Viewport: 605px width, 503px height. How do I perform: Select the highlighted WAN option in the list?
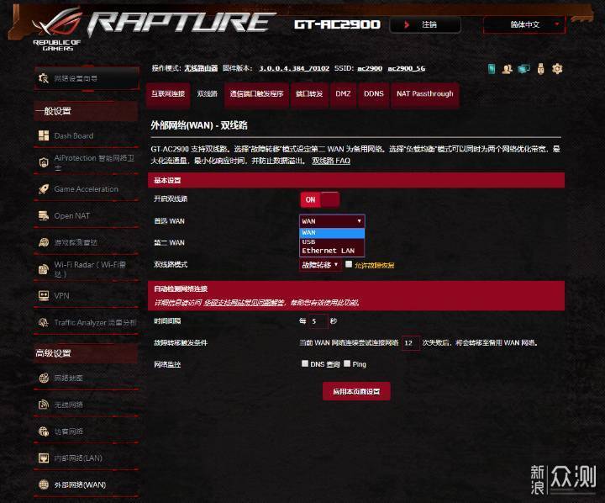(332, 233)
